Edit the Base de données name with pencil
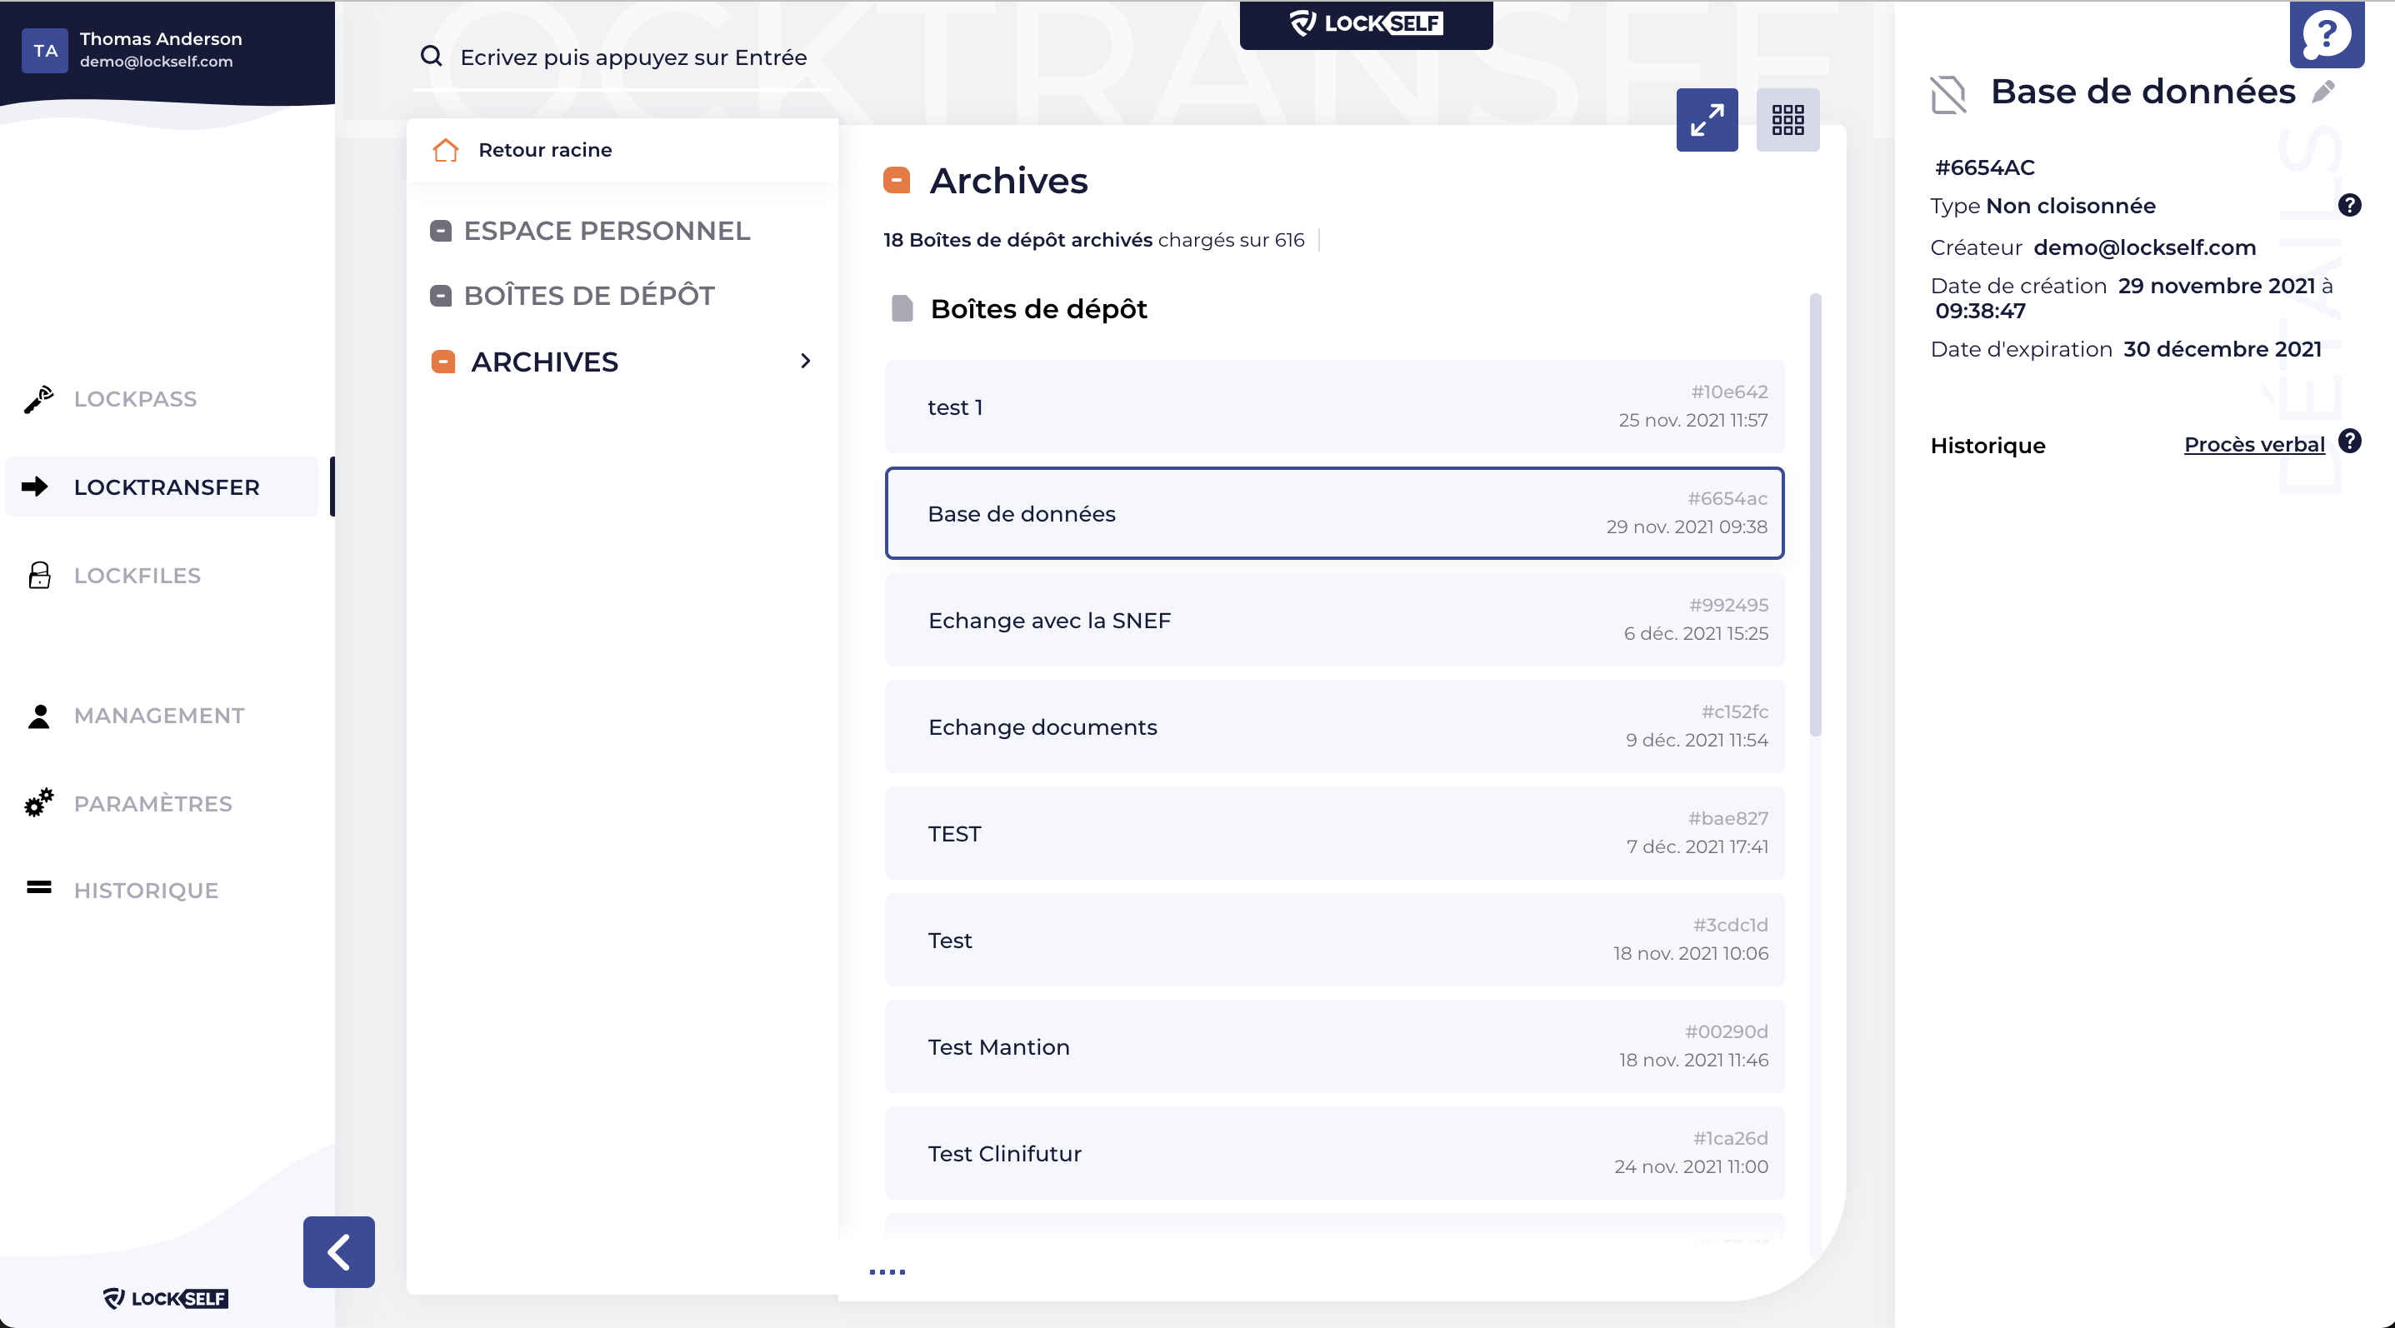This screenshot has height=1328, width=2395. (2323, 91)
